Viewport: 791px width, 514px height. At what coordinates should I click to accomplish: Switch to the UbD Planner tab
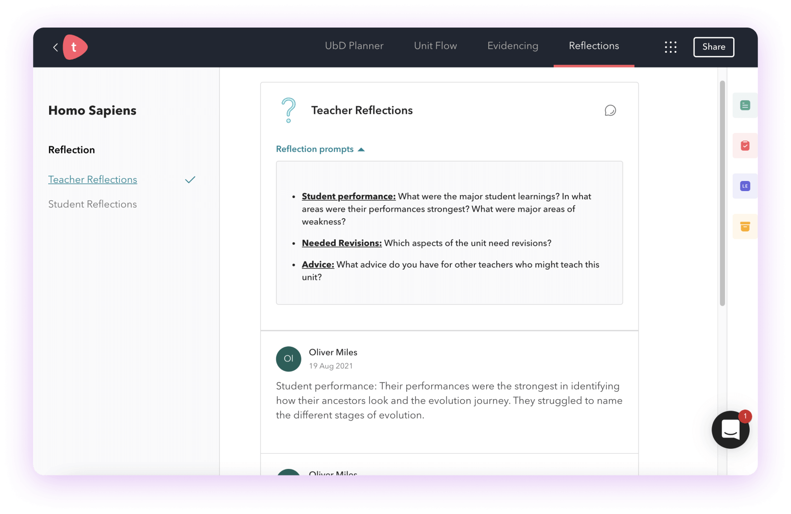[x=354, y=46]
